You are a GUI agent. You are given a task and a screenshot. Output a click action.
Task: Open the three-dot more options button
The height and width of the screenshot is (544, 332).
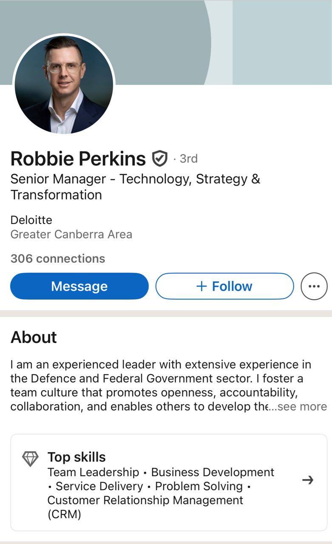coord(314,286)
